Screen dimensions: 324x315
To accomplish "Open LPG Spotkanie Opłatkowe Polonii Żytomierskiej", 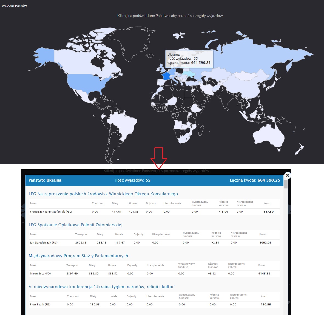I will coord(75,225).
